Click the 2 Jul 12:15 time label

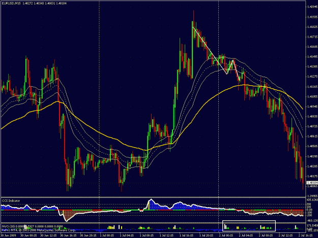[x=286, y=235]
